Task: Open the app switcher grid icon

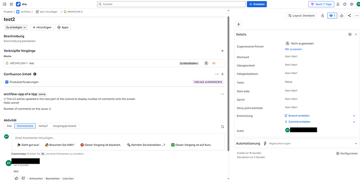Action: 11,4
